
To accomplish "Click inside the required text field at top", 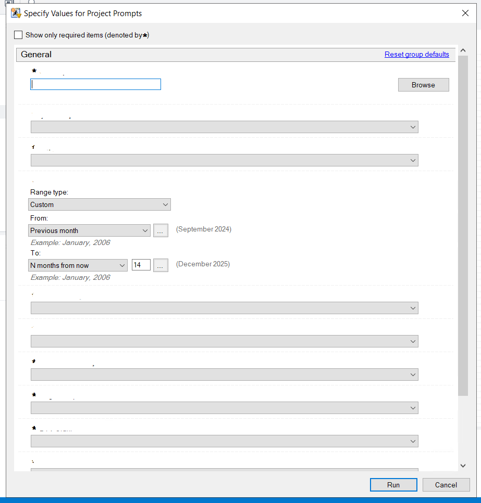I will coord(95,84).
